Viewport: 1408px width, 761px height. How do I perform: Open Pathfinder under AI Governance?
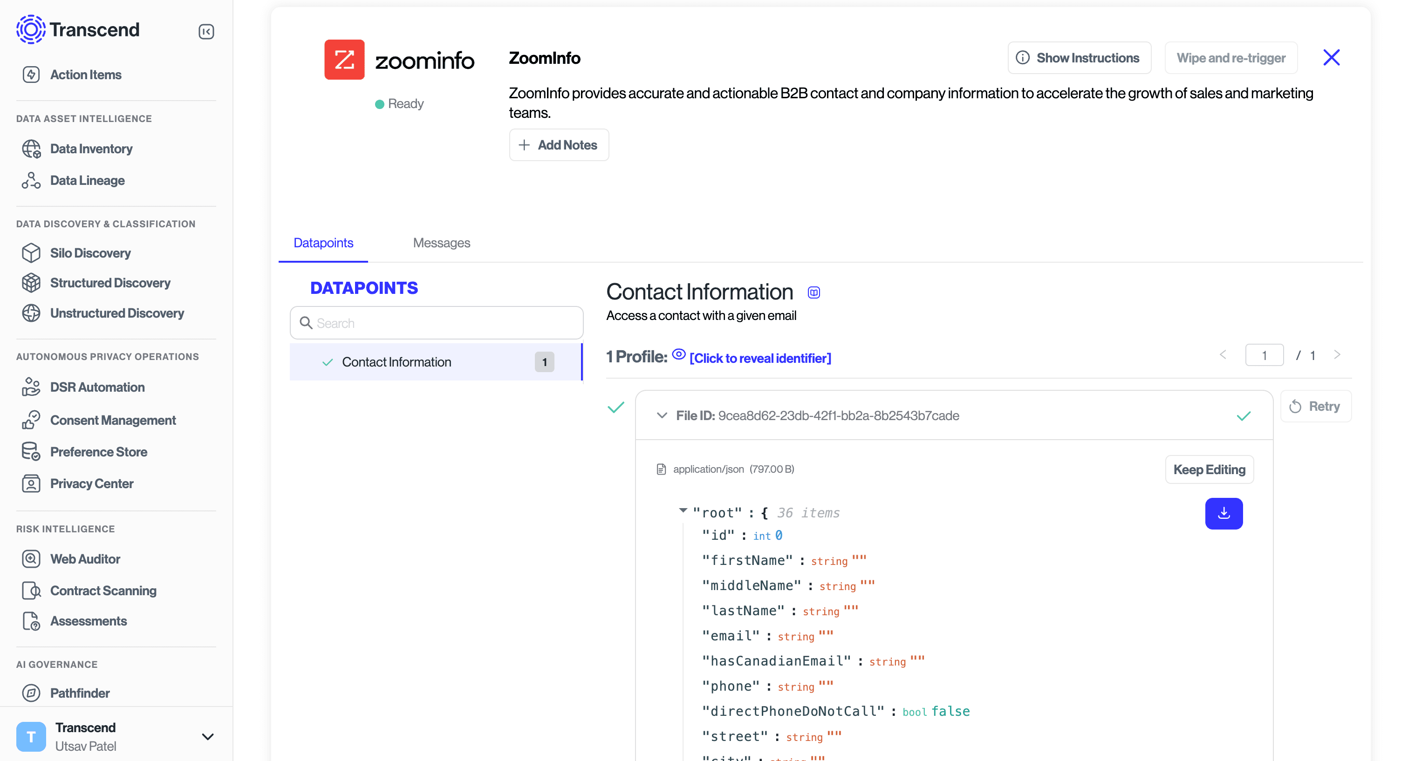coord(80,693)
